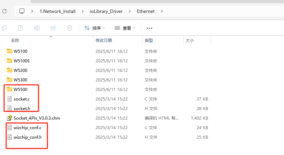Viewport: 284px width, 155px height.
Task: Open the three-dots more options menu
Action: pyautogui.click(x=149, y=28)
